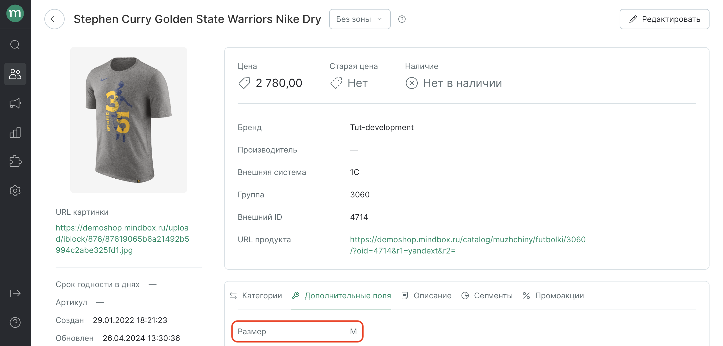Click the size value 'M'
The width and height of the screenshot is (723, 346).
click(353, 331)
